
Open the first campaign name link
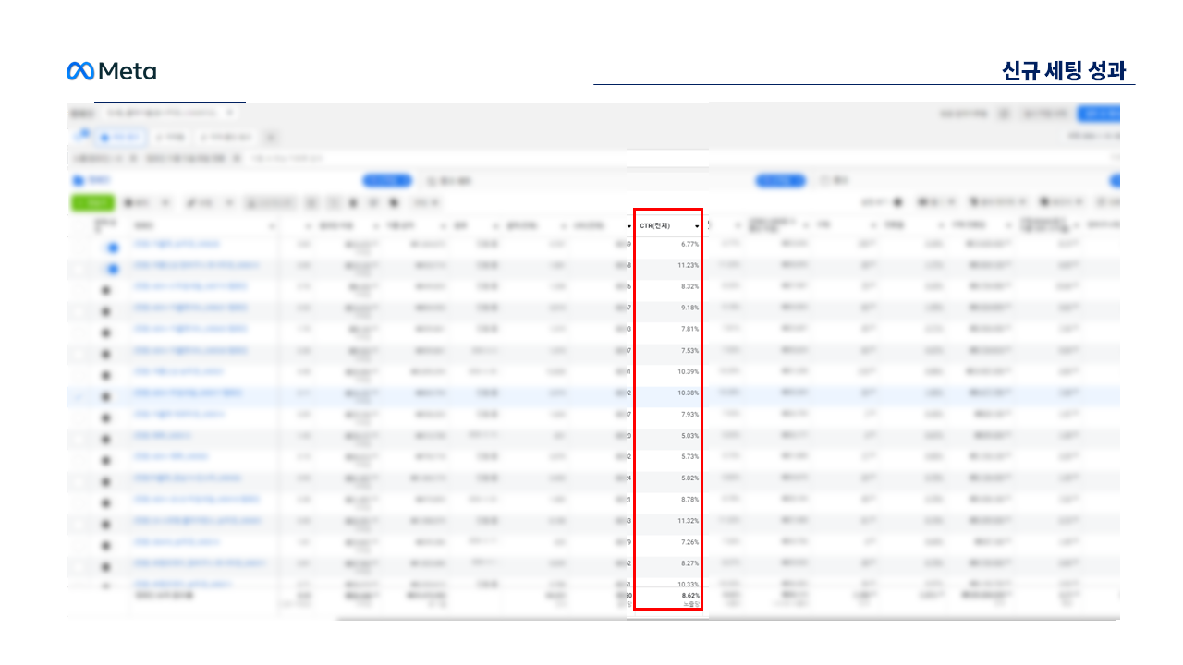[x=177, y=244]
